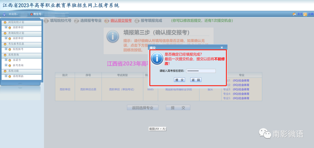Expand the 院校报考 tree node
The width and height of the screenshot is (314, 148).
click(x=6, y=49)
